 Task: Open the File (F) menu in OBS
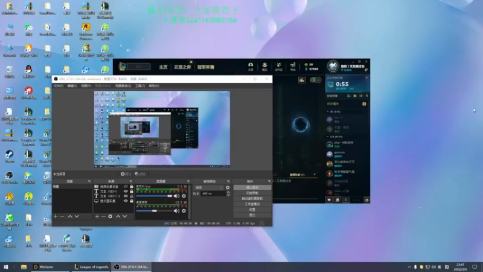(59, 86)
